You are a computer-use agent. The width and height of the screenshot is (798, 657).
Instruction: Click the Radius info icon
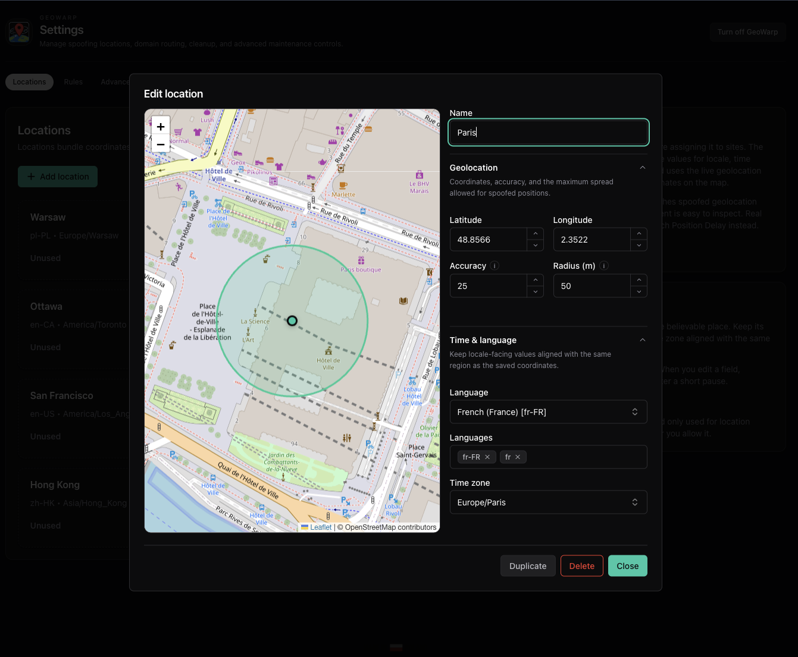point(603,266)
